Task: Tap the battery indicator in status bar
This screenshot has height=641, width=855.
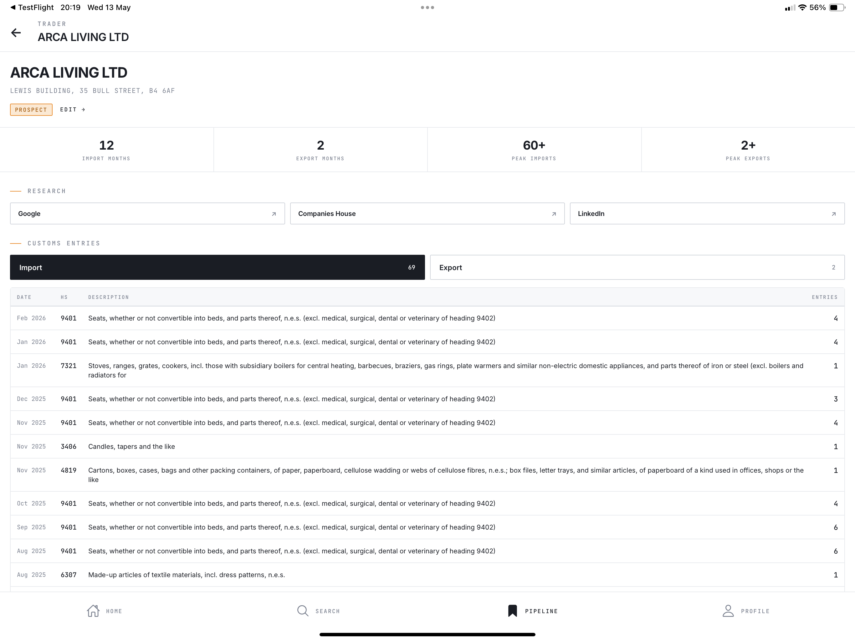Action: [x=837, y=7]
